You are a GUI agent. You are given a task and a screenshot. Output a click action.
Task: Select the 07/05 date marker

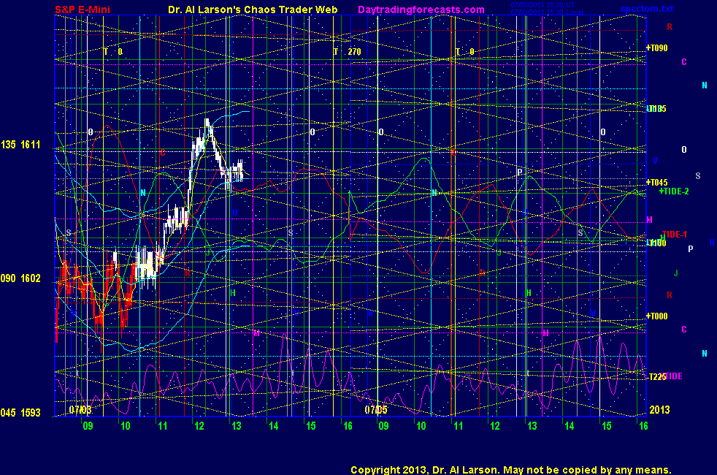pyautogui.click(x=376, y=409)
